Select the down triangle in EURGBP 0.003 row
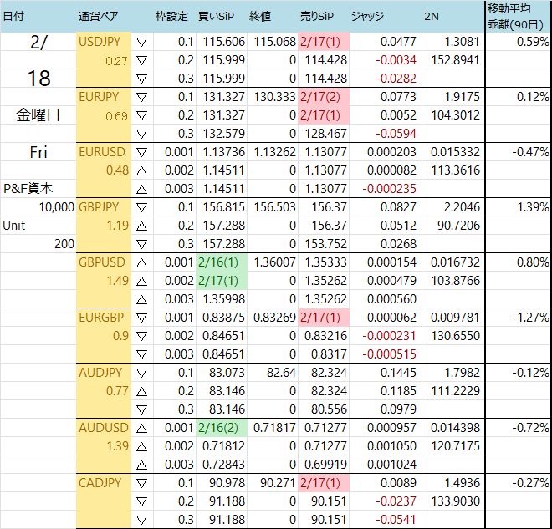This screenshot has height=529, width=552. coord(141,354)
